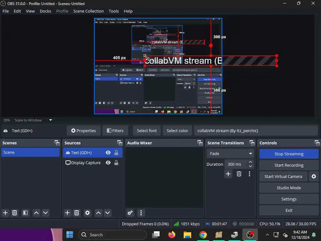This screenshot has width=321, height=241.
Task: Delete the selected source with the trash icon
Action: [76, 213]
